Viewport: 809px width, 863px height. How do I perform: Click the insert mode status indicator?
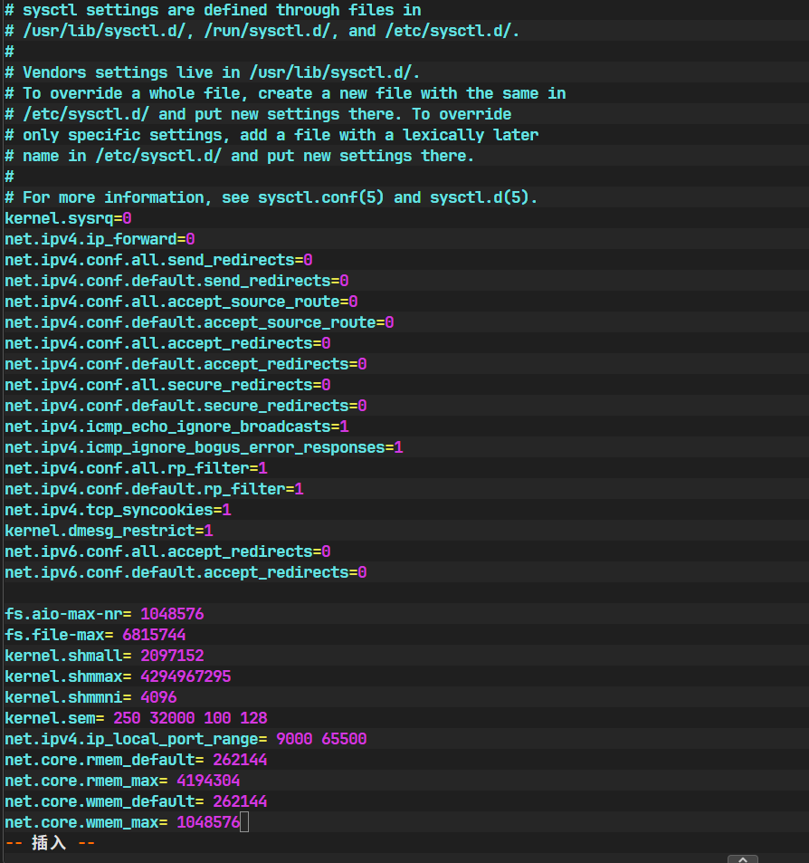(50, 843)
